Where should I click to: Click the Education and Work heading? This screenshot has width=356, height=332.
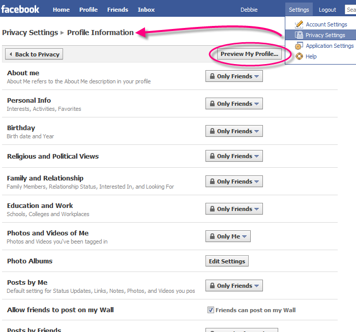40,205
